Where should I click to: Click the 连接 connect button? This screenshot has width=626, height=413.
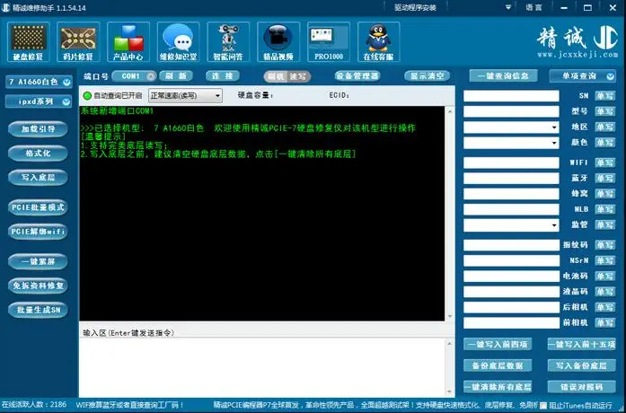[223, 75]
